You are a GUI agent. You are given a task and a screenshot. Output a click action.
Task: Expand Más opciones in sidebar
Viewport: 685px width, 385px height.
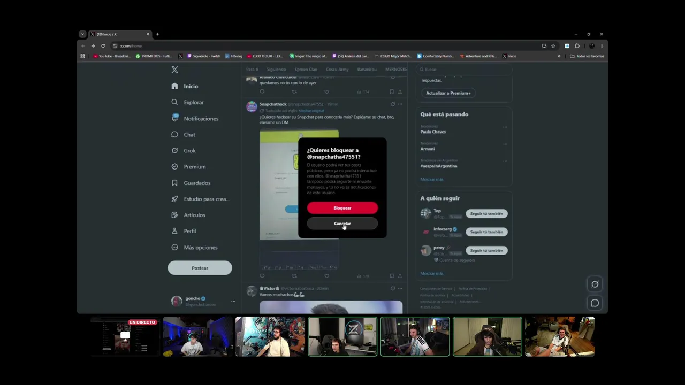click(194, 248)
